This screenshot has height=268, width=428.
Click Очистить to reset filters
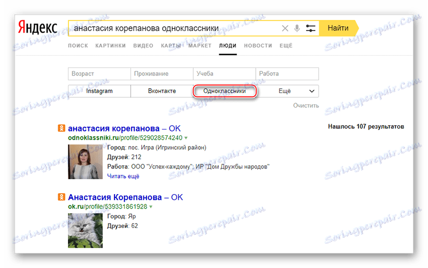pyautogui.click(x=306, y=105)
